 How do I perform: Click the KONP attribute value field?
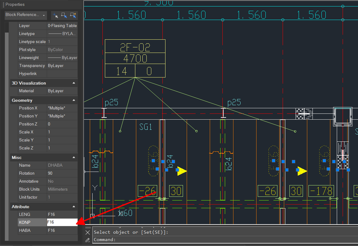tap(62, 222)
